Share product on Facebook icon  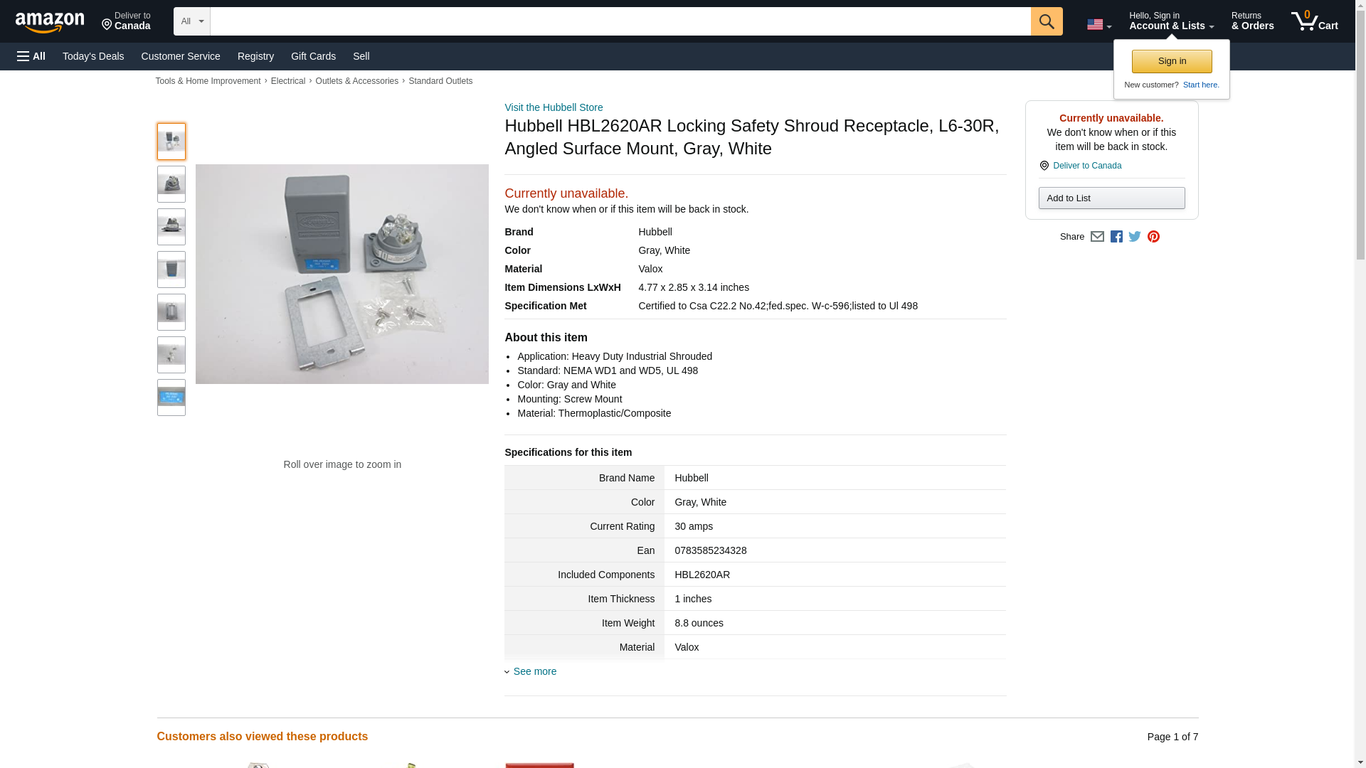point(1116,237)
